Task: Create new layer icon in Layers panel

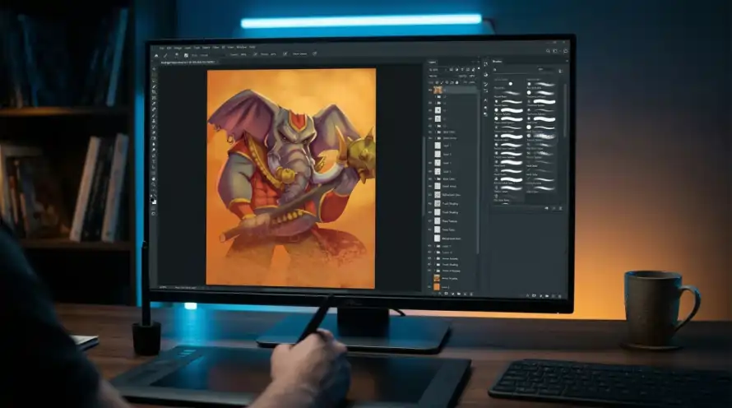Action: (465, 294)
